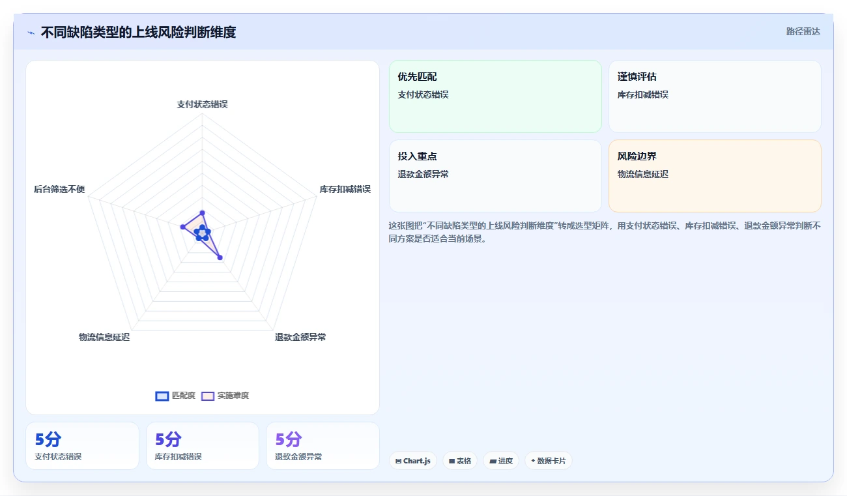Screen dimensions: 847x496
Task: Click the 支付状态错误 score card
Action: [x=82, y=446]
